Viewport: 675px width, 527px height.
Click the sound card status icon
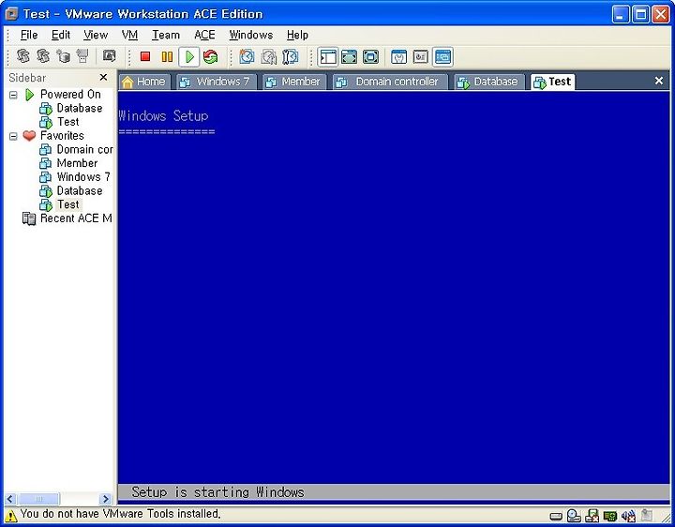pyautogui.click(x=628, y=516)
